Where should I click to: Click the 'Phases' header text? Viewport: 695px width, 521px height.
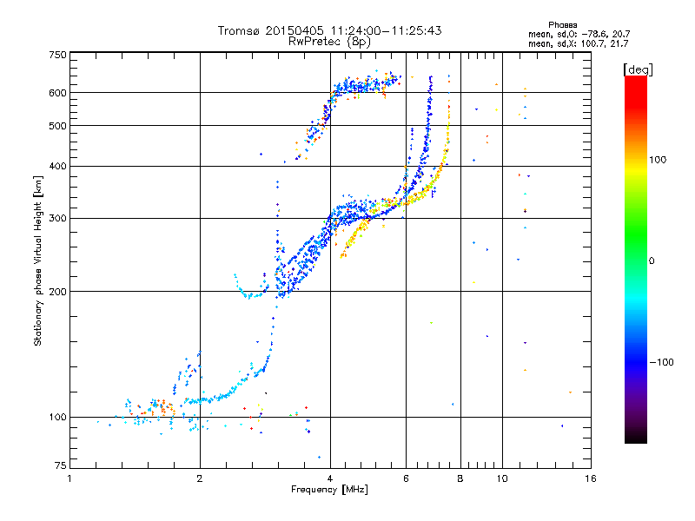click(562, 25)
